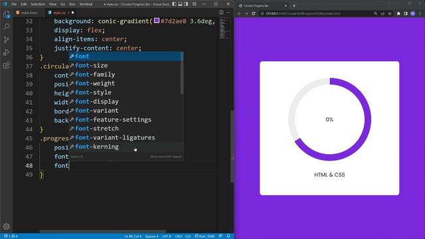Select the 'font-kerning' suggestion

point(126,147)
